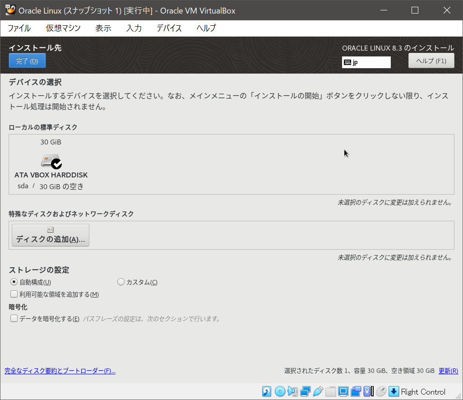Viewport: 463px width, 400px height.
Task: Click the CPU virtualization chip icon in status bar
Action: point(369,391)
